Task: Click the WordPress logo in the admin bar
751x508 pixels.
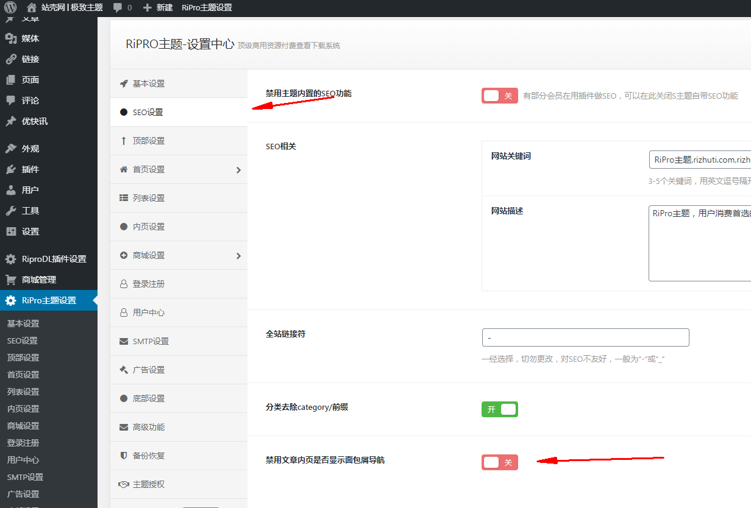Action: coord(10,8)
